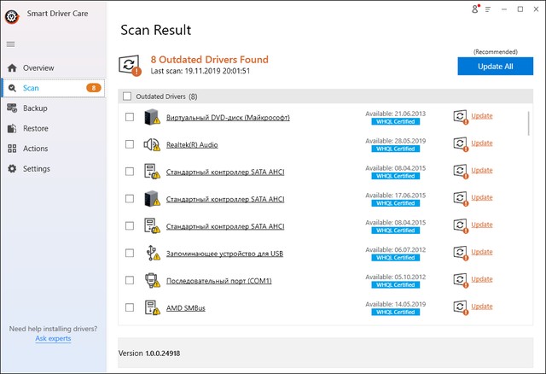Viewport: 546px width, 374px height.
Task: Open the Restore section in sidebar
Action: pos(36,129)
